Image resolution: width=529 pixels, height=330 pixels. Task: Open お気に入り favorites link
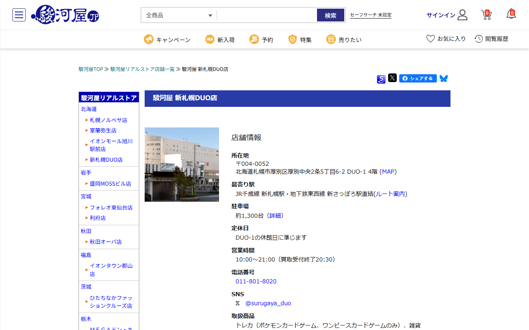pos(452,39)
